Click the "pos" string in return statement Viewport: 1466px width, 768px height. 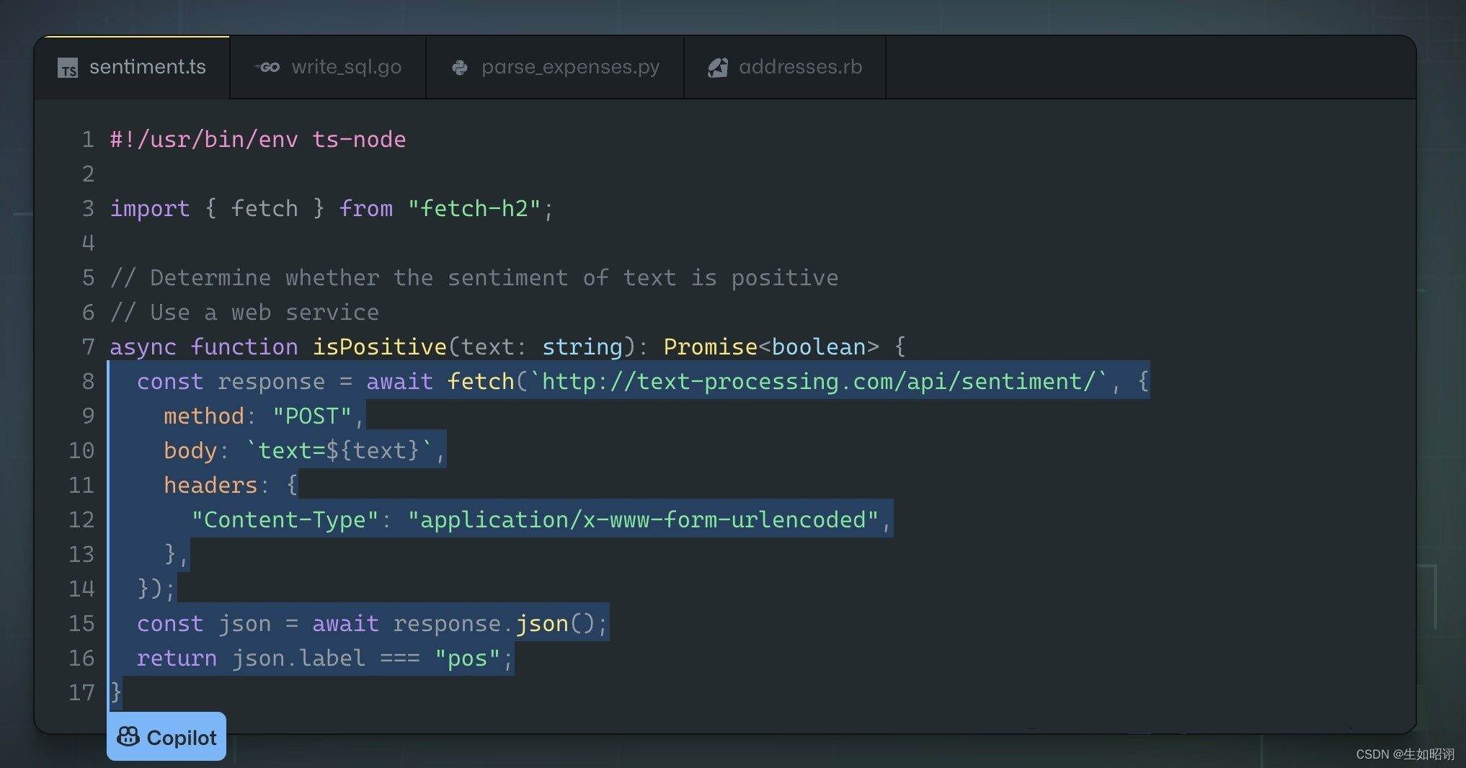pos(467,658)
